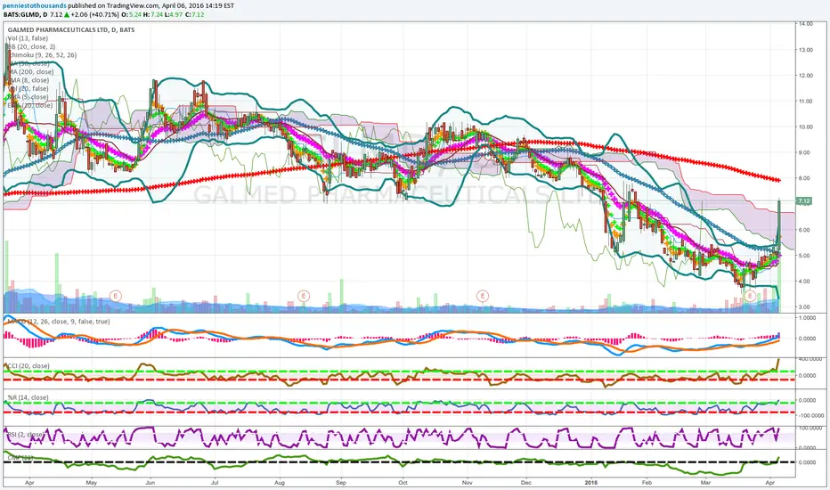Click the Oct time axis label
The height and width of the screenshot is (490, 830).
tap(403, 483)
